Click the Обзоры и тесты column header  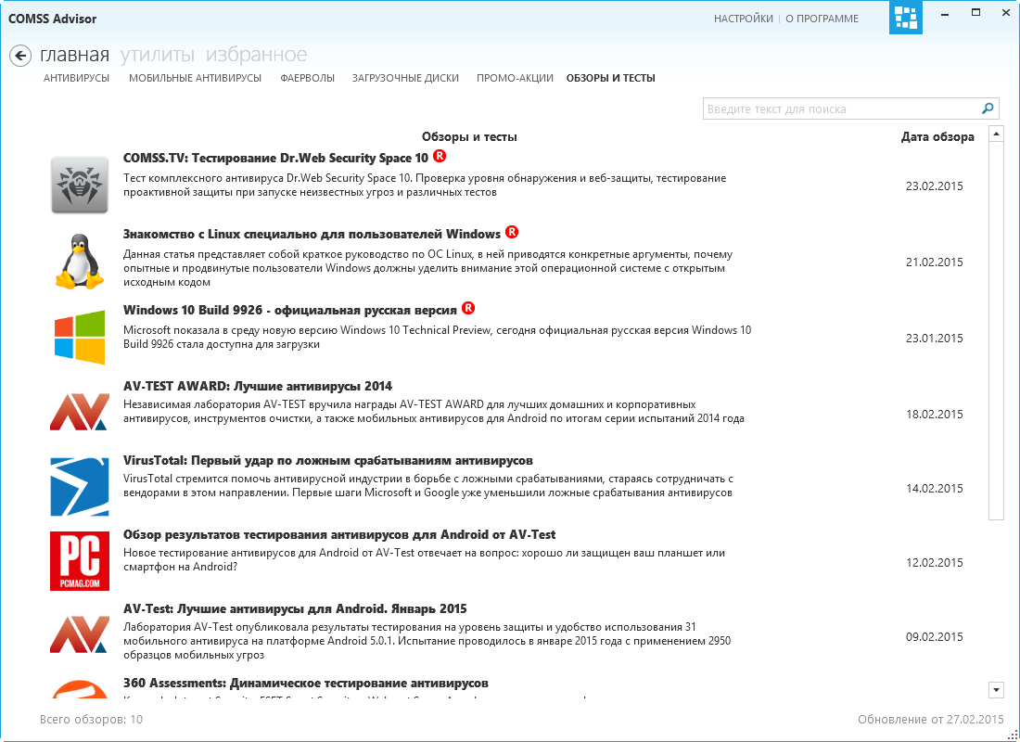(469, 136)
